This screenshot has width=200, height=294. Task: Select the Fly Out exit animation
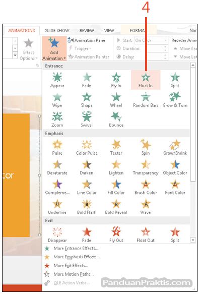pos(116,234)
